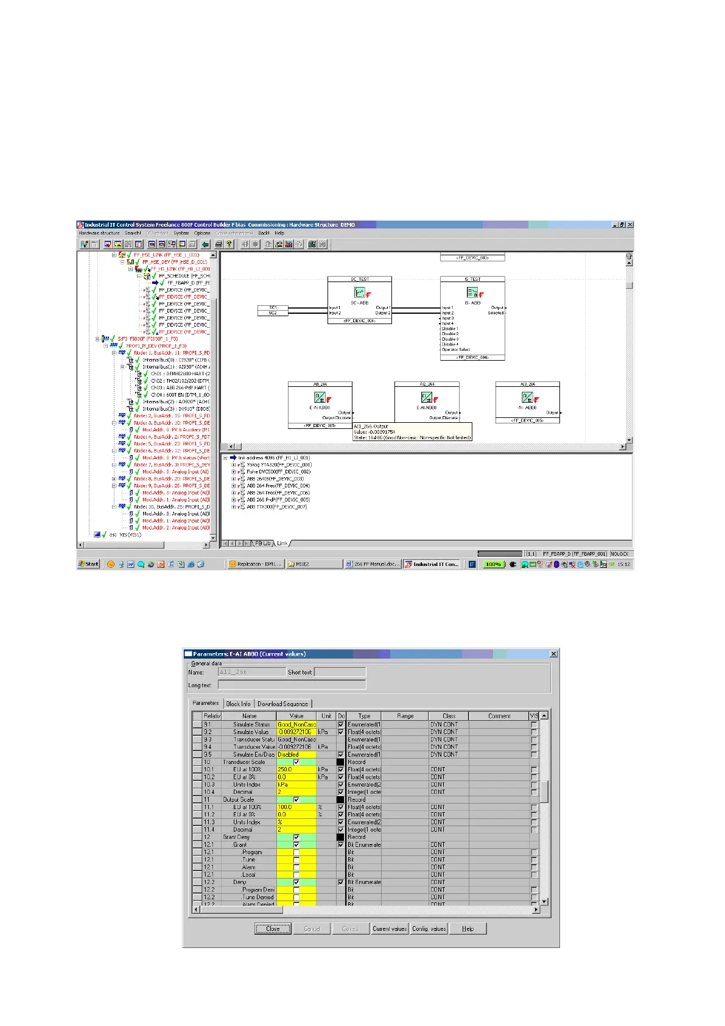Click the blue back arrow toolbar icon
725x1026 pixels.
(x=205, y=244)
